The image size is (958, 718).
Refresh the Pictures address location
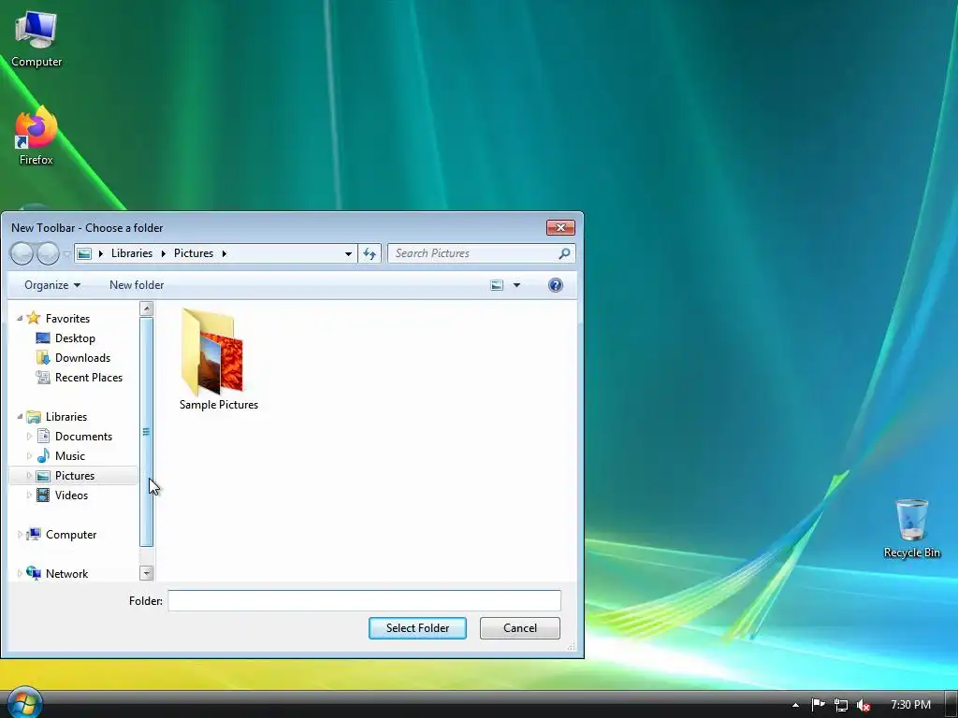click(x=370, y=253)
